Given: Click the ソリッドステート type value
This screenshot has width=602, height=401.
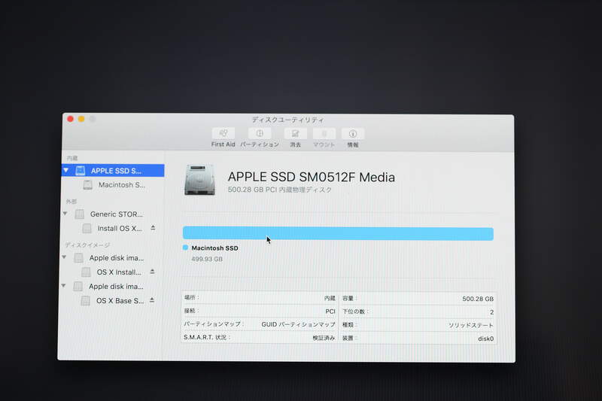Looking at the screenshot, I should tap(471, 326).
